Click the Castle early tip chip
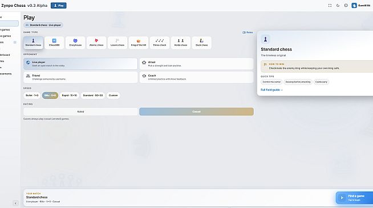Image resolution: width=373 pixels, height=208 pixels. tap(321, 82)
